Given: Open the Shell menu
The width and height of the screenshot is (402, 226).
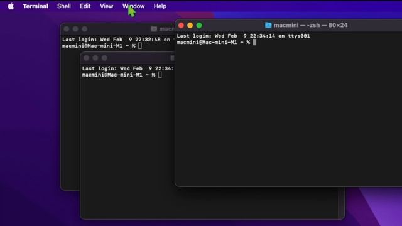Looking at the screenshot, I should (64, 6).
